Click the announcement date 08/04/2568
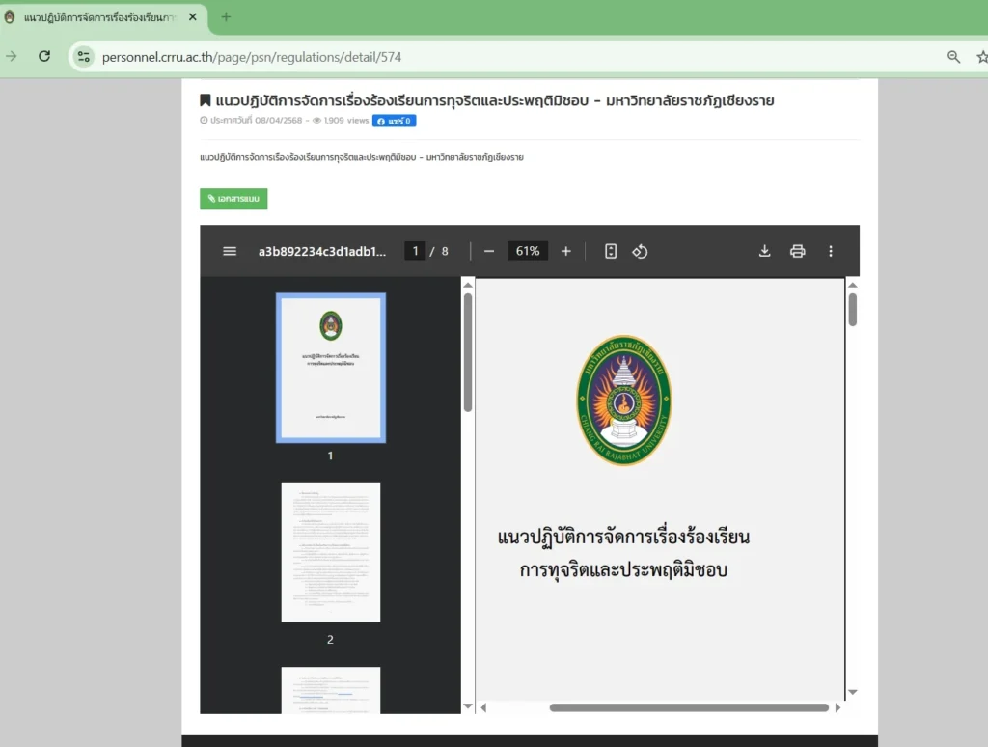This screenshot has width=988, height=747. coord(279,121)
